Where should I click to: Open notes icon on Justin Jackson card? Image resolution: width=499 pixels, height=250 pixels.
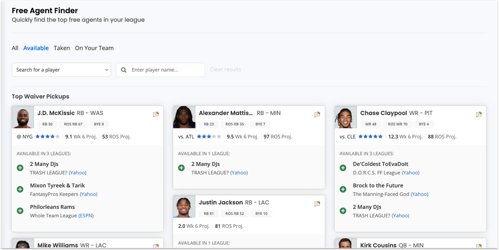[x=317, y=204]
